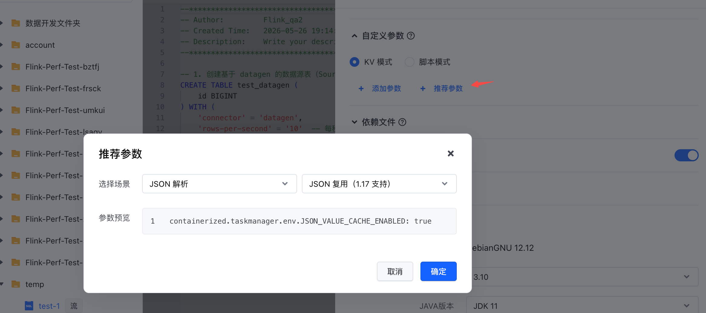Click the account folder name

point(40,45)
